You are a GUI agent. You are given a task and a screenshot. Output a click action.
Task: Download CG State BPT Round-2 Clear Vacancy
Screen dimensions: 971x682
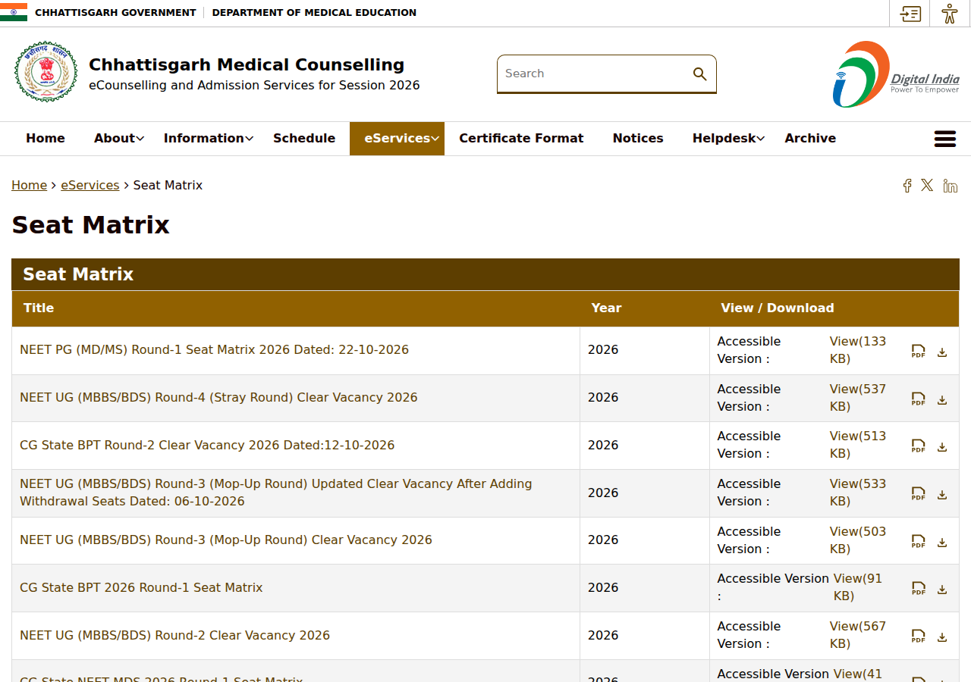pos(942,446)
